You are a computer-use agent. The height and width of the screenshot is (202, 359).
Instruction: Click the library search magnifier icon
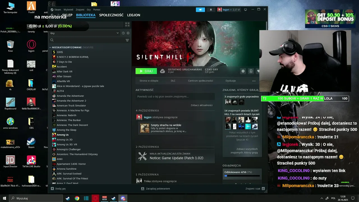pyautogui.click(x=52, y=40)
